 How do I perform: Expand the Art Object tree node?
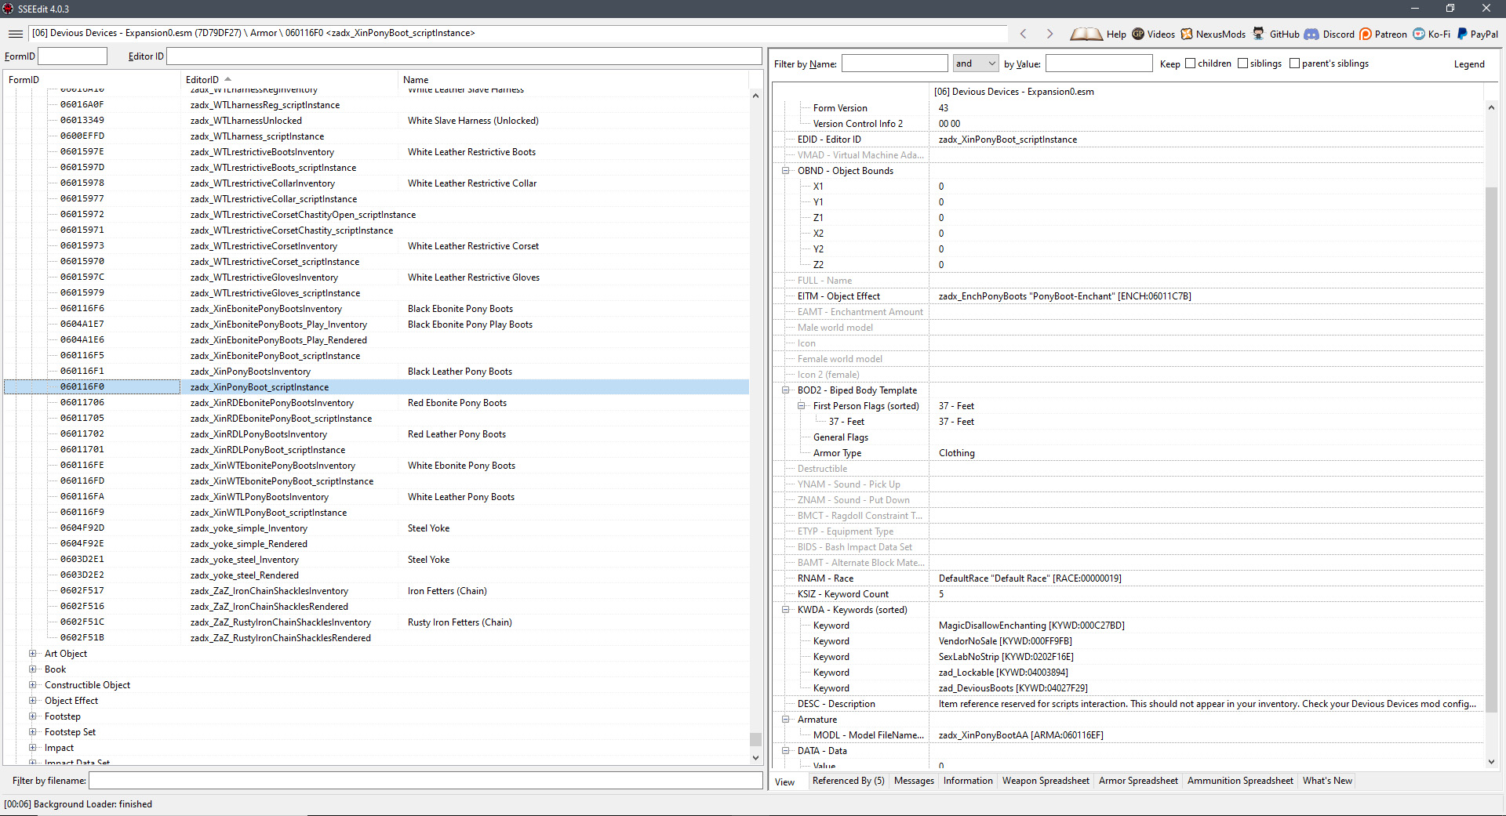(33, 654)
